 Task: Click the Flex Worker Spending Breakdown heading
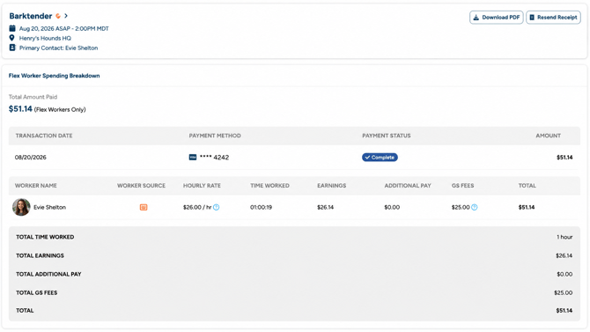tap(55, 76)
